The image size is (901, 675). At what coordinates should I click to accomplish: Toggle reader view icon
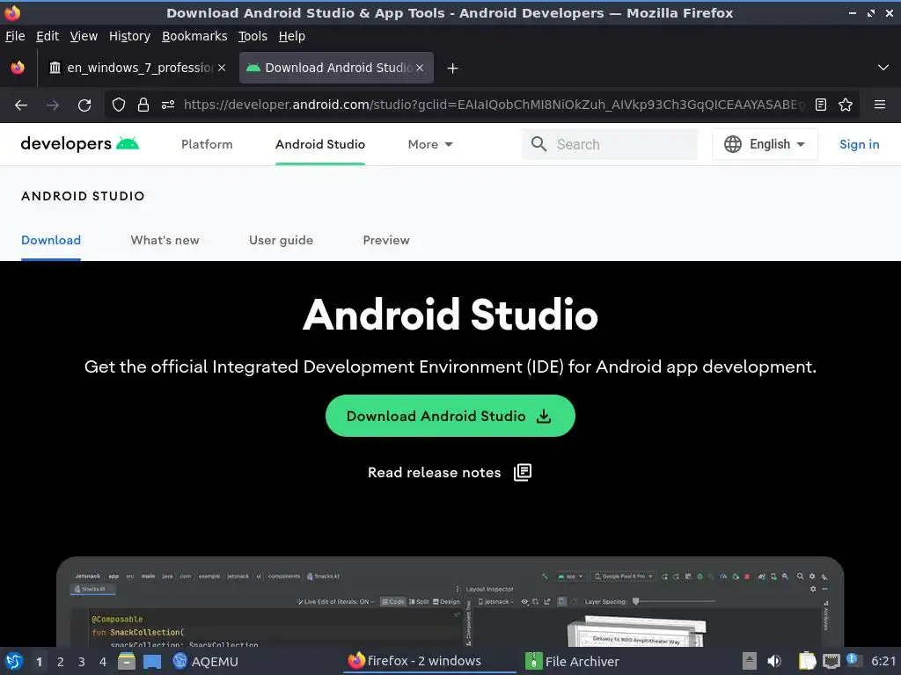(821, 105)
